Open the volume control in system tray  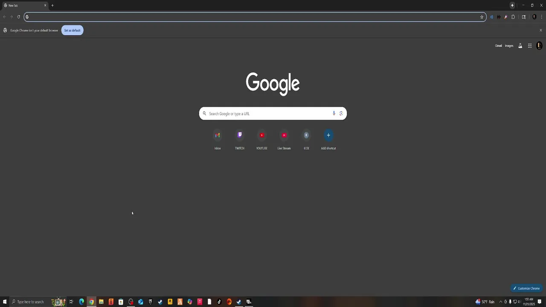tap(519, 302)
